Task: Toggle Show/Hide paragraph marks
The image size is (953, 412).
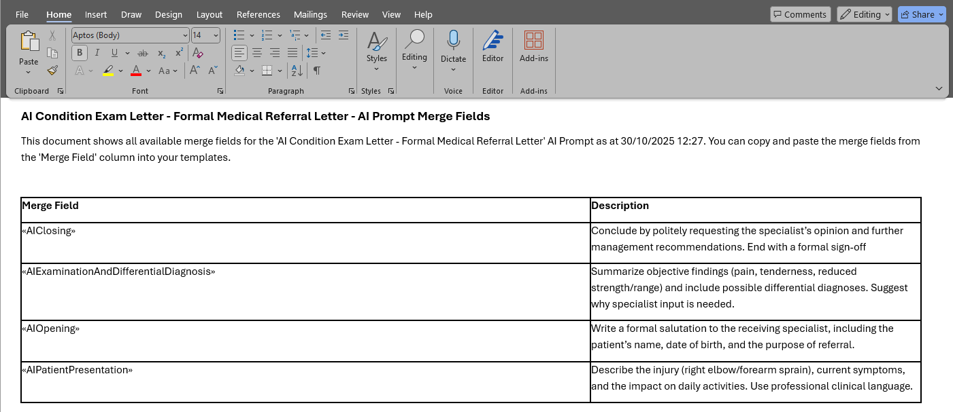Action: coord(316,71)
